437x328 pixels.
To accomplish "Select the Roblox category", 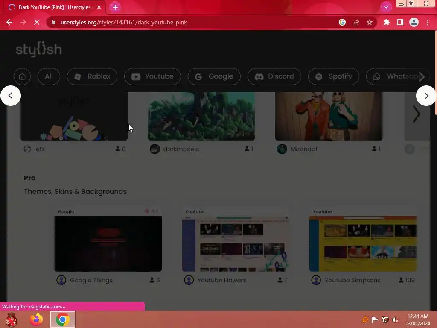I will (x=92, y=76).
